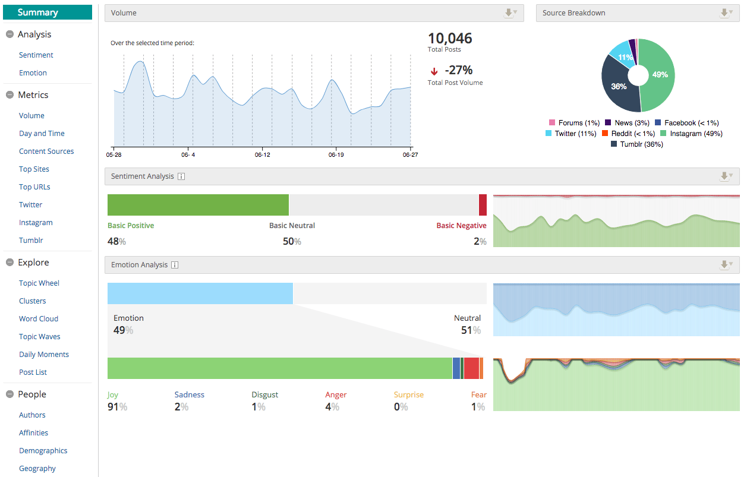
Task: Click Emotion Analysis download icon
Action: pos(726,265)
